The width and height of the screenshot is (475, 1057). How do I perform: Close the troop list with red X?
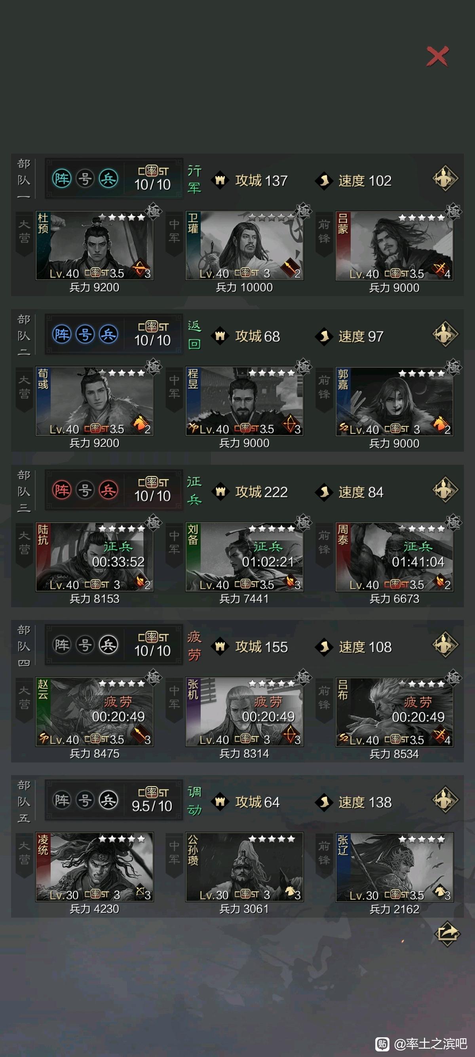coord(437,57)
